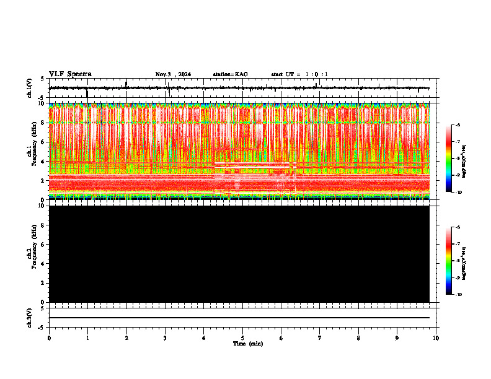Click the ch.1 voltage waveform trace

[x=239, y=88]
